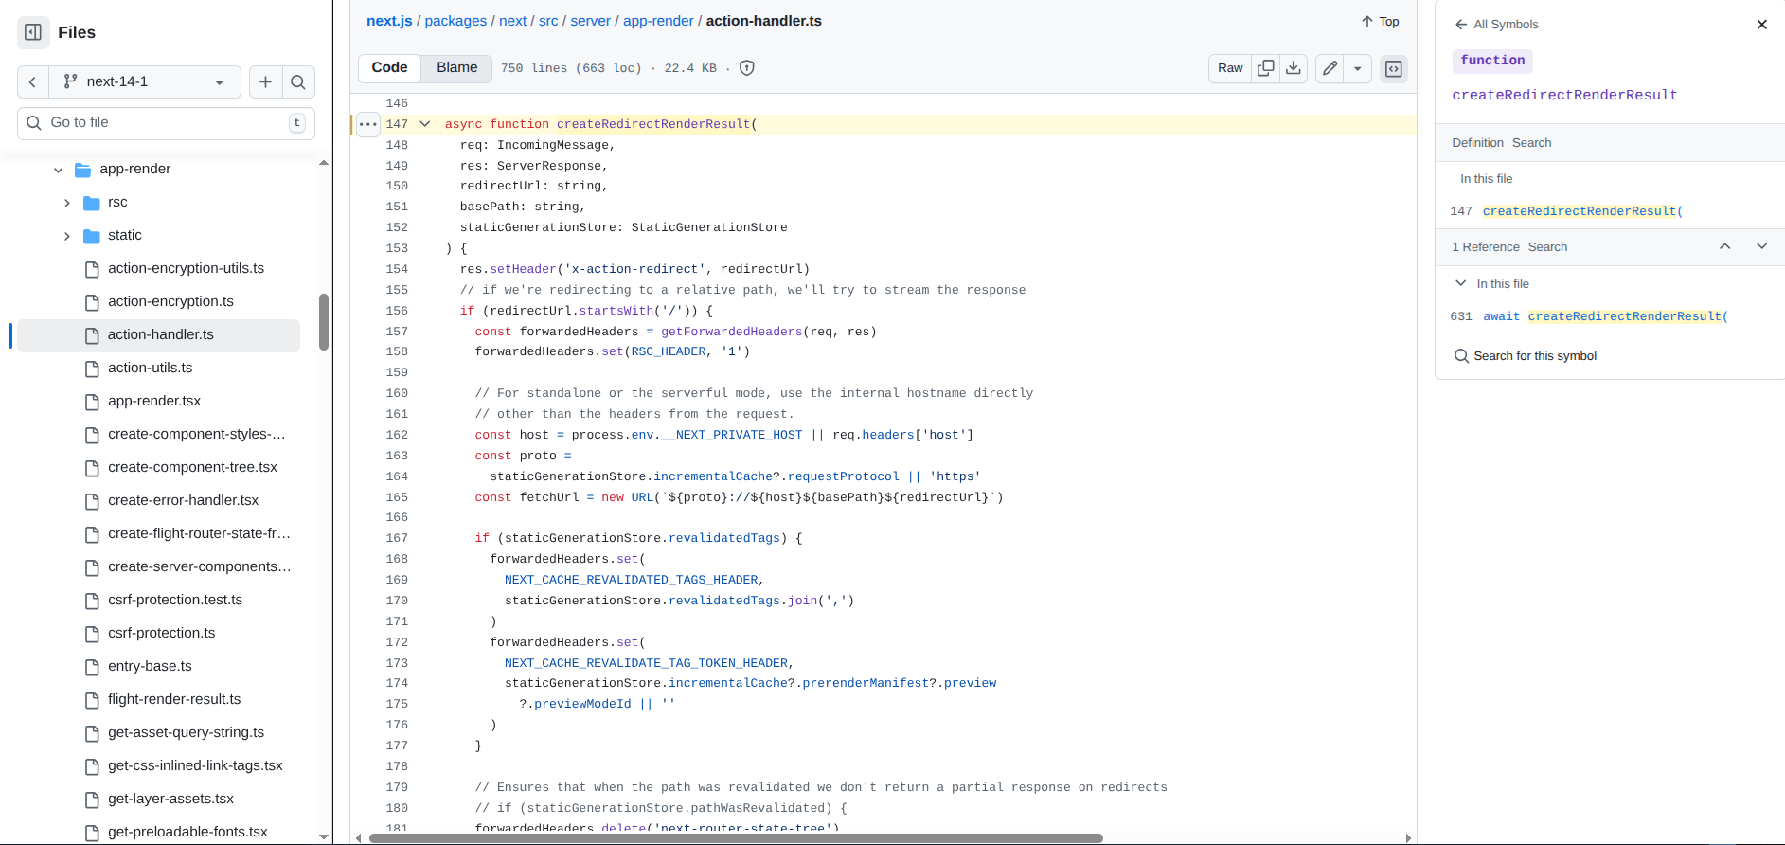Screen dimensions: 1785x845
Task: Open get-layer-assets.tsx file
Action: point(170,800)
